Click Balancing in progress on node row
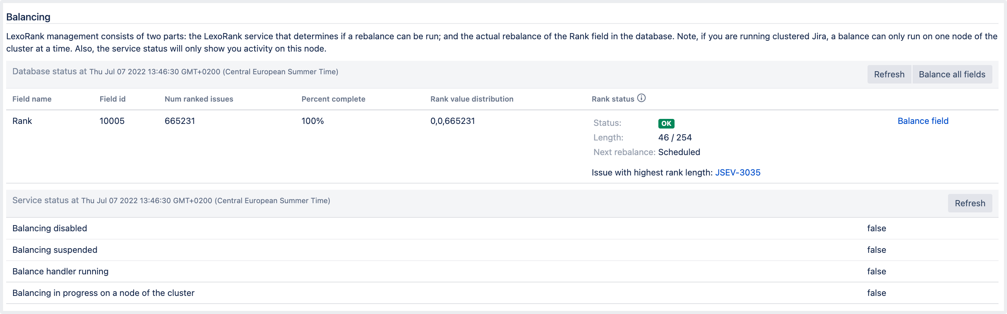The height and width of the screenshot is (314, 1007). [x=103, y=292]
